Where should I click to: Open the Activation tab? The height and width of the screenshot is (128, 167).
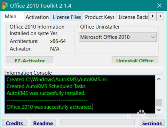(x=37, y=17)
